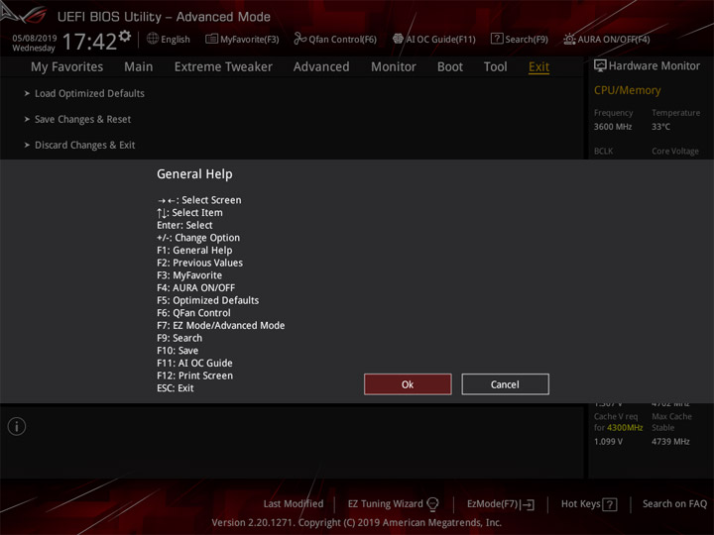Screen dimensions: 714x535
Task: Confirm the General Help dialog with Ok
Action: click(408, 384)
